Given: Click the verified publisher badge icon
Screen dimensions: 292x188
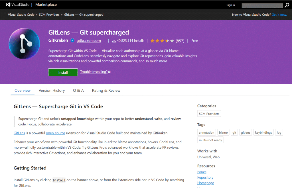Looking at the screenshot, I should tap(72, 40).
